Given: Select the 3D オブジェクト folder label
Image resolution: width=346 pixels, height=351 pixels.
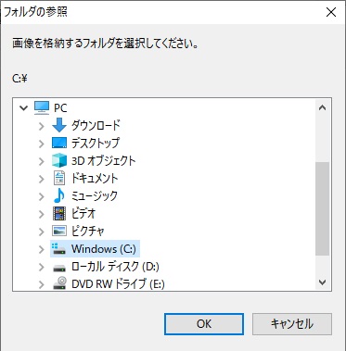Looking at the screenshot, I should click(104, 160).
